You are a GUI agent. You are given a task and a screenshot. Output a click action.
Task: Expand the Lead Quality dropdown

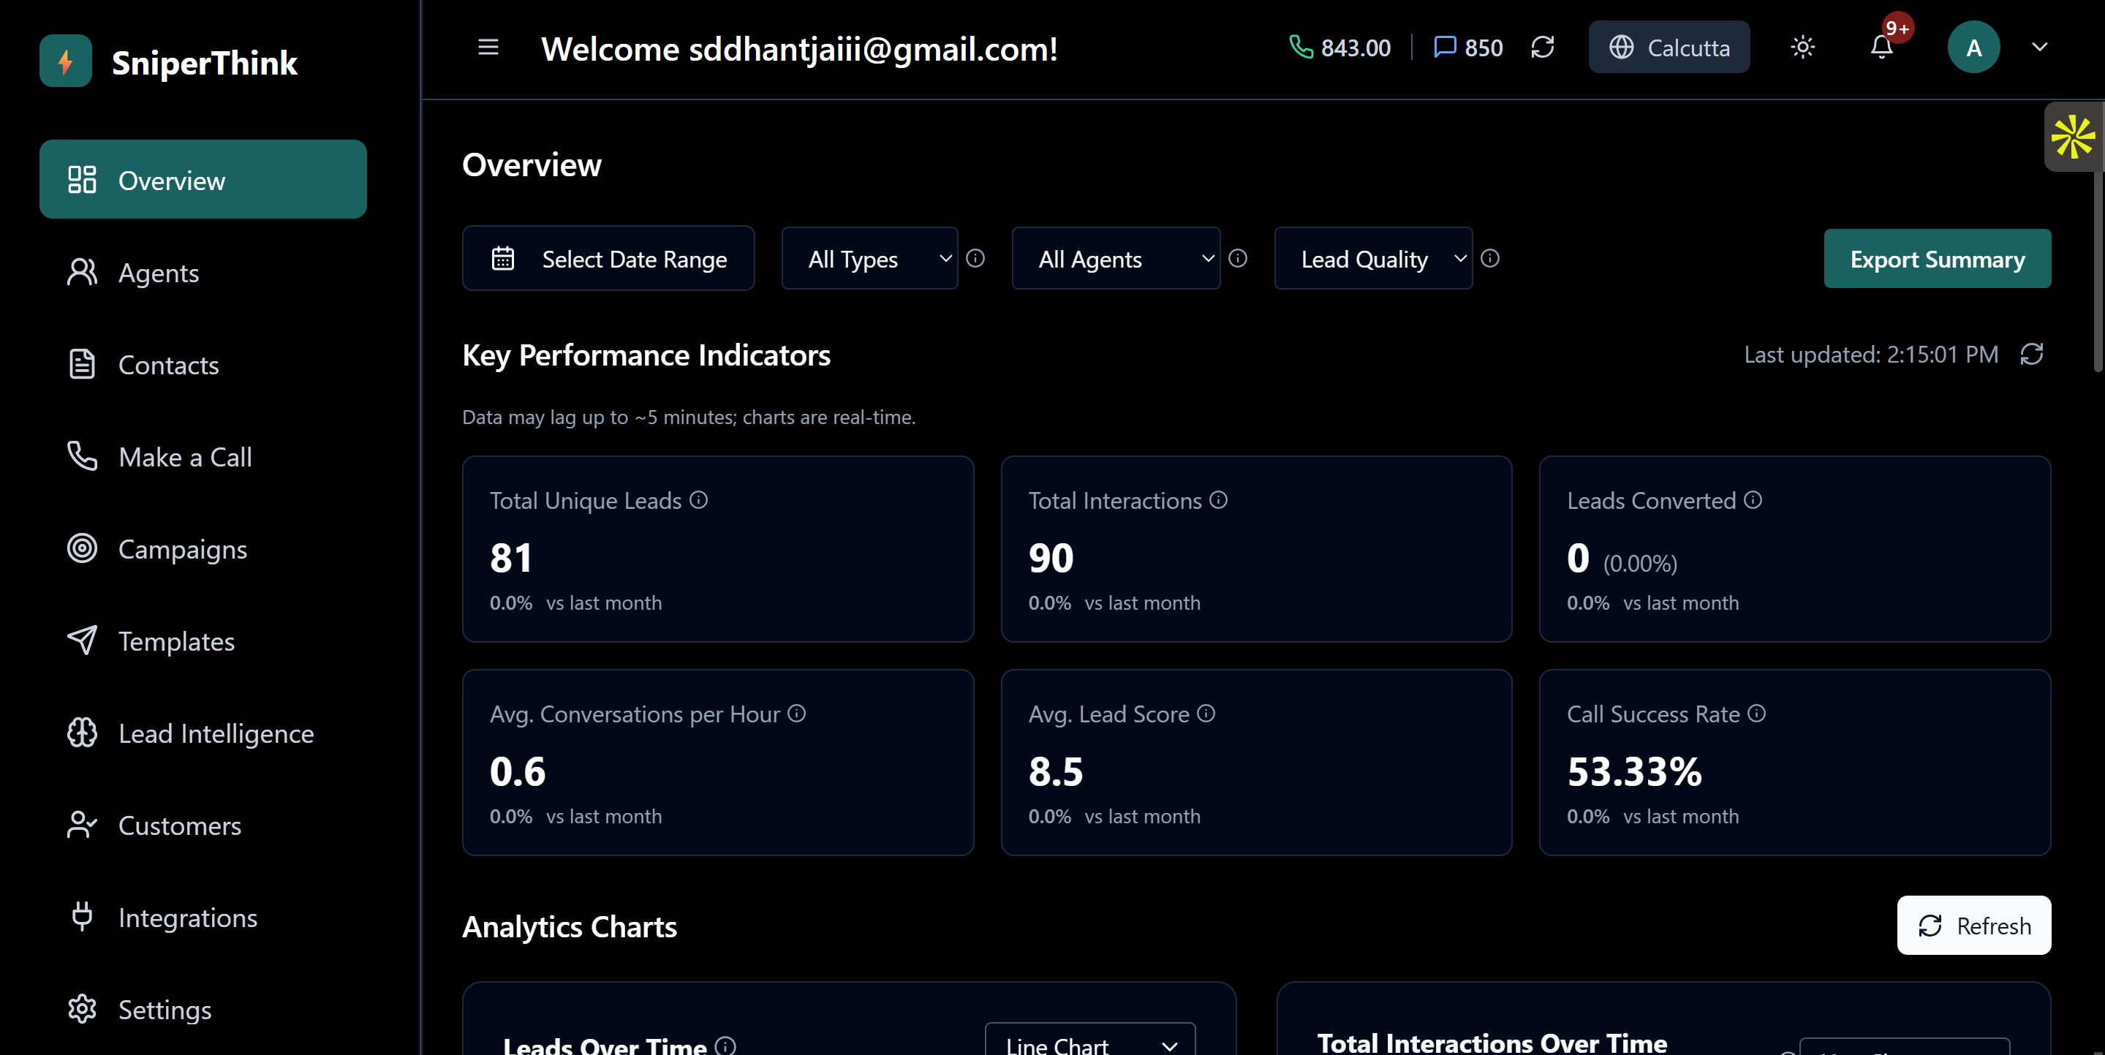(1373, 258)
